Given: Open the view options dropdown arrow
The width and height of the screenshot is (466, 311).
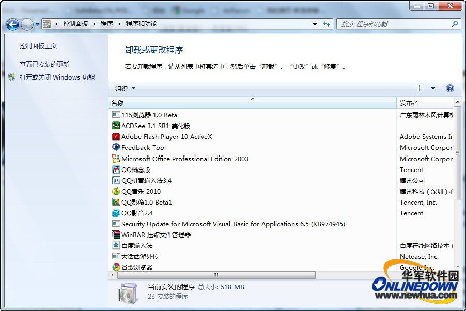Looking at the screenshot, I should click(x=433, y=88).
